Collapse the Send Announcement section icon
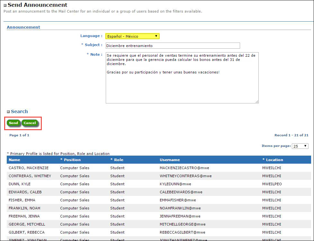The image size is (314, 241). pyautogui.click(x=5, y=5)
